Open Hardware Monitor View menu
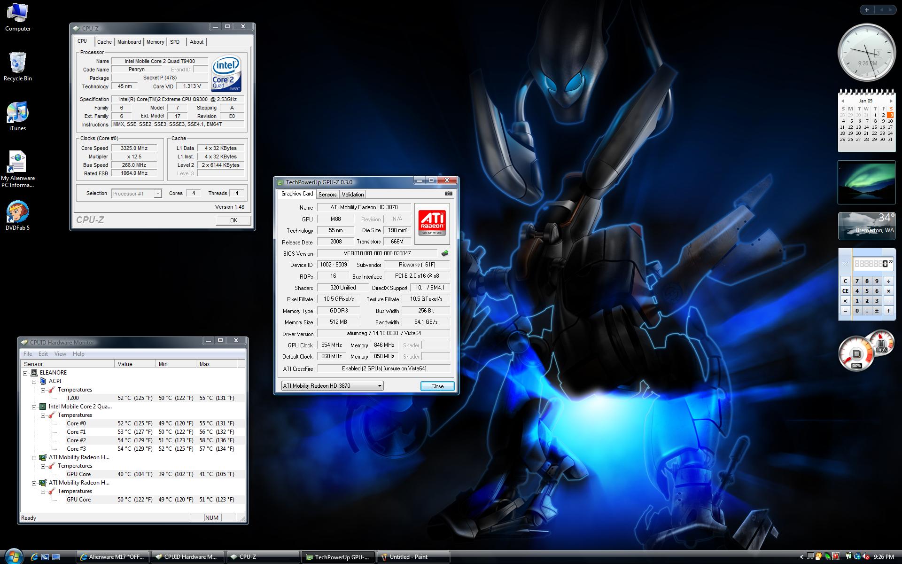 60,354
